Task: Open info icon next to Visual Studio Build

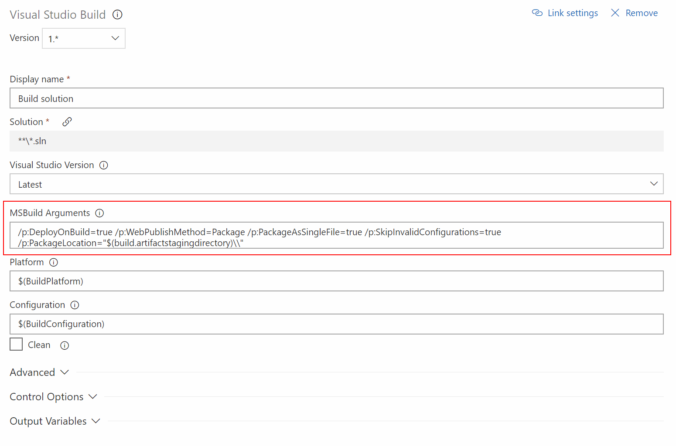Action: (x=117, y=15)
